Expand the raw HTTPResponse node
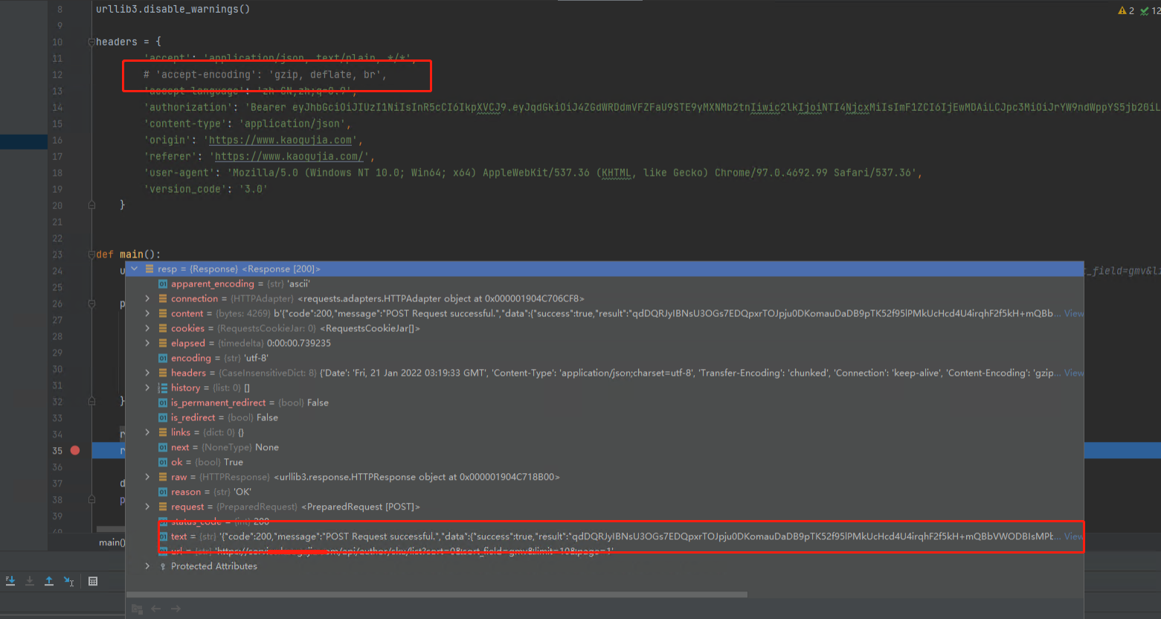Screen dimensions: 1161x619 pyautogui.click(x=147, y=477)
